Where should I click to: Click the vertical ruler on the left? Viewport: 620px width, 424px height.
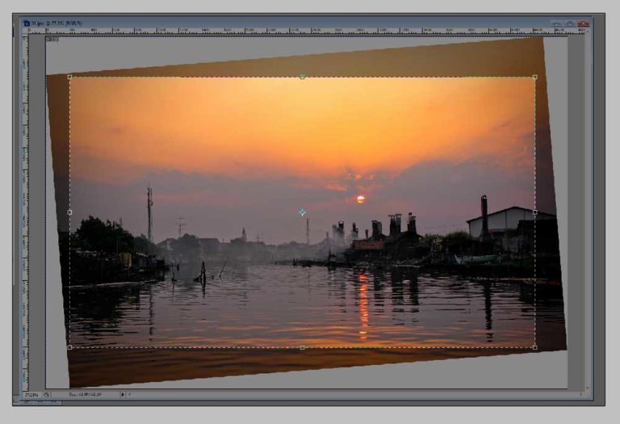coord(25,212)
